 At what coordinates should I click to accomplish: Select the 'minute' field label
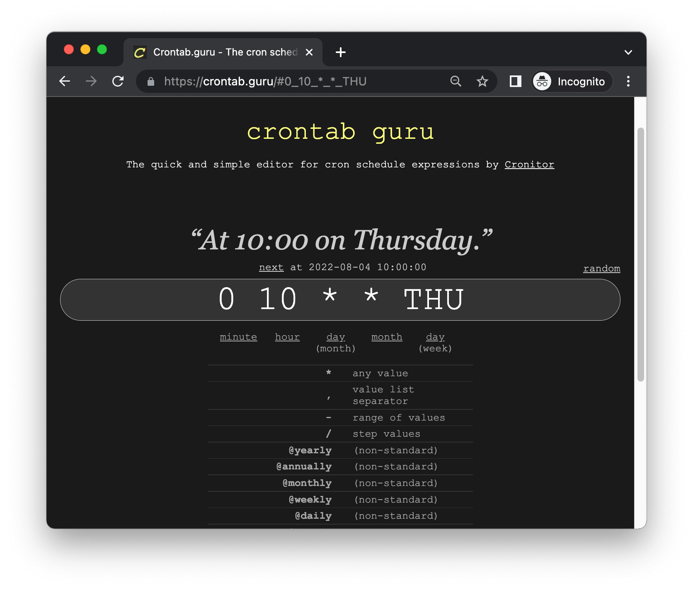[x=238, y=337]
